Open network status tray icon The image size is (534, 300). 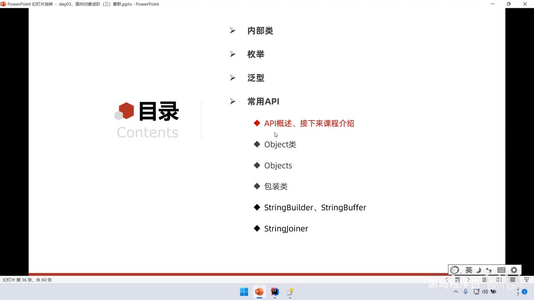(476, 292)
